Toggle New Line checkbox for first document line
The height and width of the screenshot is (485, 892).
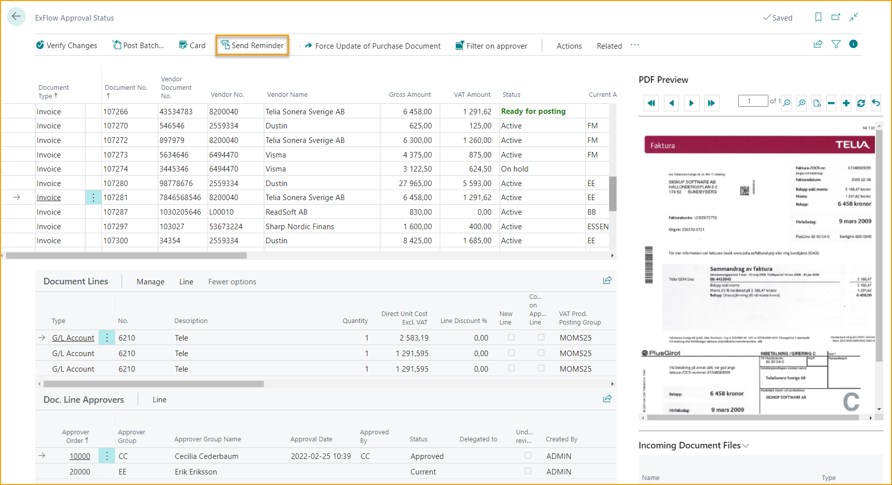click(511, 338)
